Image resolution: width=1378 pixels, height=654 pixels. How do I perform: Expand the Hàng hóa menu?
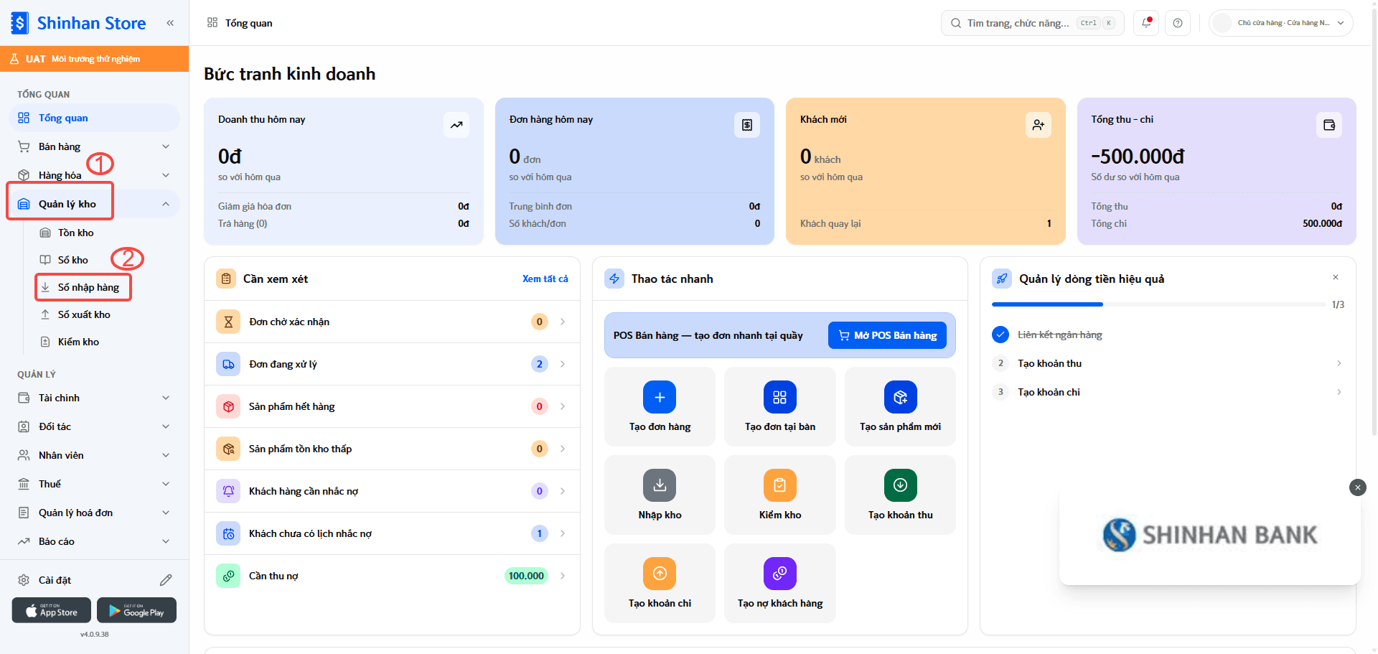pos(94,175)
